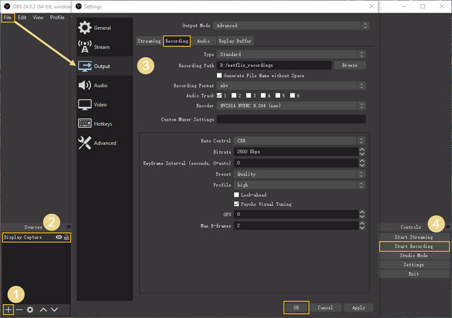Check audio track 4

tap(264, 95)
